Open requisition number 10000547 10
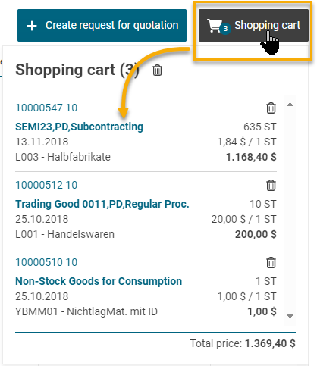Image resolution: width=317 pixels, height=366 pixels. pyautogui.click(x=46, y=108)
